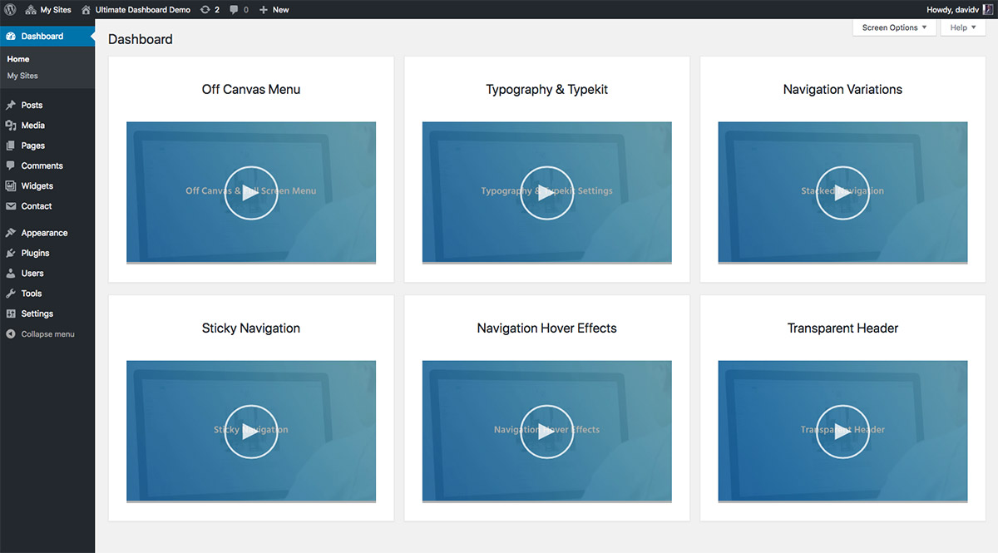Select the Dashboard sidebar menu item
Screen dimensions: 998x553
pos(47,36)
